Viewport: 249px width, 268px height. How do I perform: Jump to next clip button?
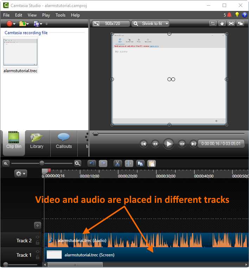click(x=193, y=144)
